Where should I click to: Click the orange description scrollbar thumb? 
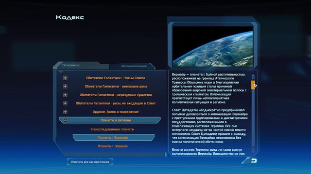click(253, 85)
